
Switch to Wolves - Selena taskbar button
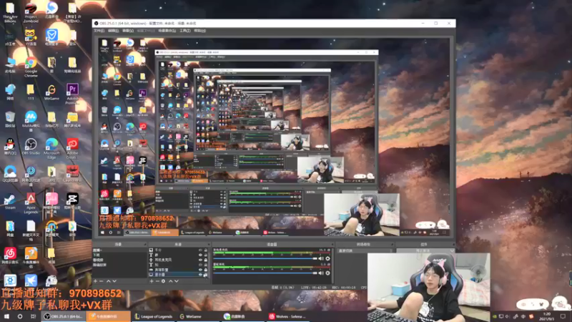pyautogui.click(x=288, y=316)
